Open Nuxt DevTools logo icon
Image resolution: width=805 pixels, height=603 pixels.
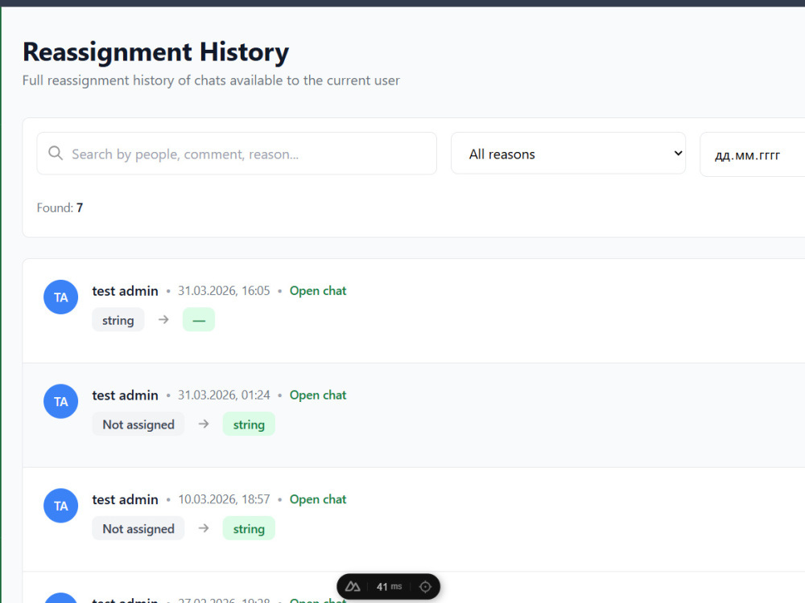coord(353,587)
